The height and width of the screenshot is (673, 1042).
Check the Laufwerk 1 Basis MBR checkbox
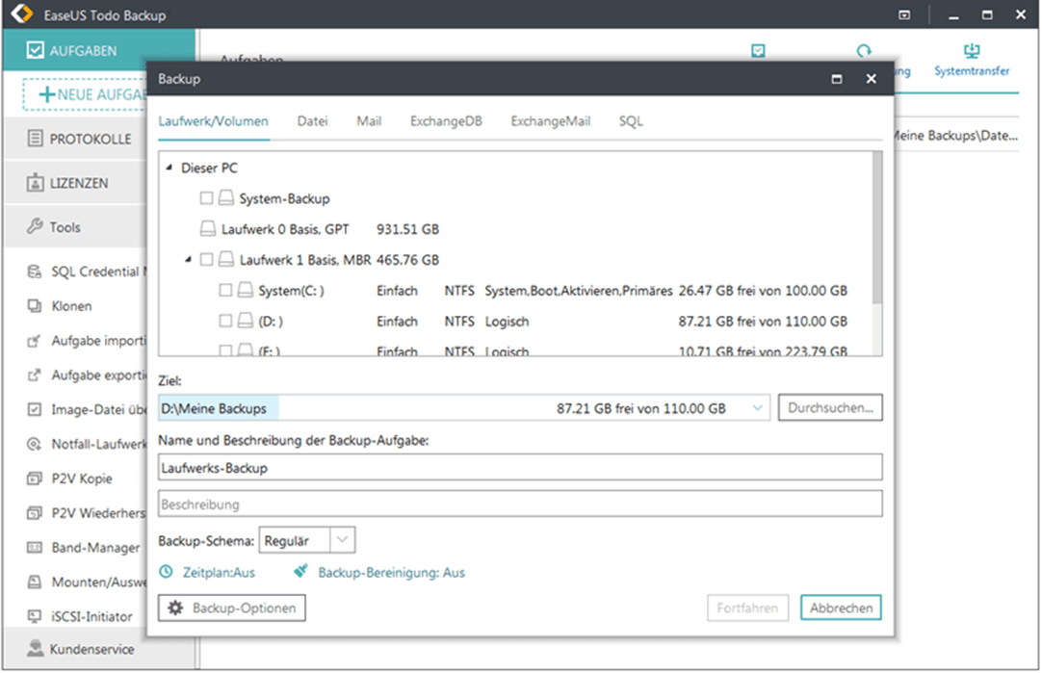[x=207, y=259]
